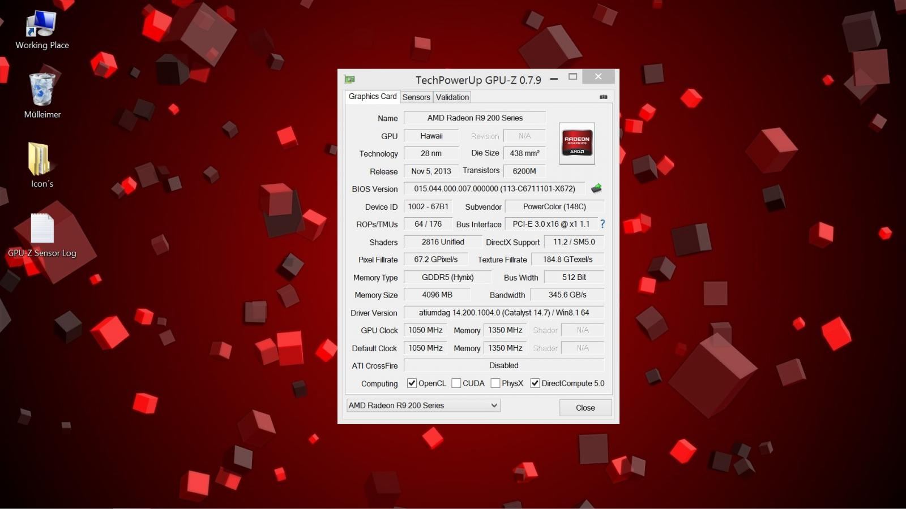Click the Name field AMD Radeon R9 200 Series
This screenshot has width=906, height=509.
click(475, 118)
